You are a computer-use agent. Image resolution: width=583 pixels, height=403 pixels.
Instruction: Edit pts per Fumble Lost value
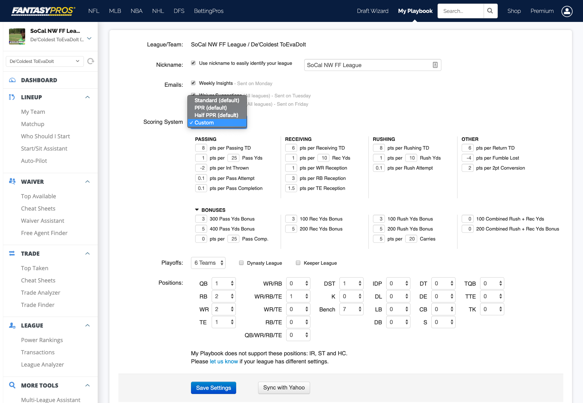point(467,158)
